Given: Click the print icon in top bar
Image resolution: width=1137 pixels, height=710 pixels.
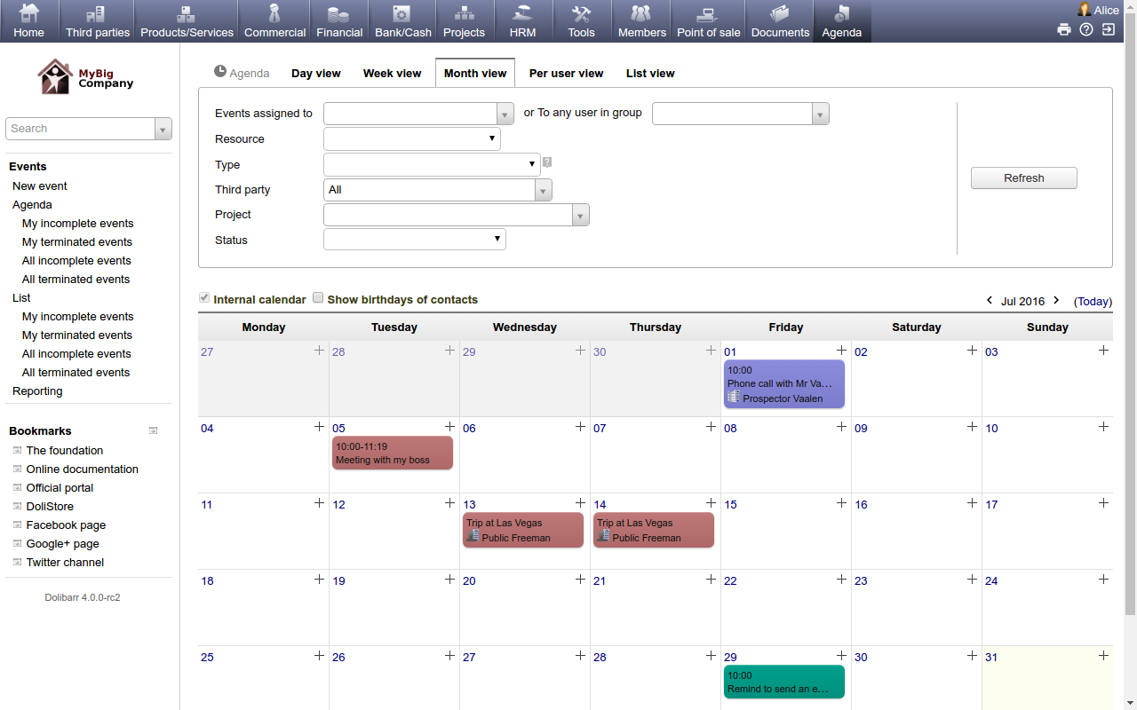Looking at the screenshot, I should point(1063,29).
